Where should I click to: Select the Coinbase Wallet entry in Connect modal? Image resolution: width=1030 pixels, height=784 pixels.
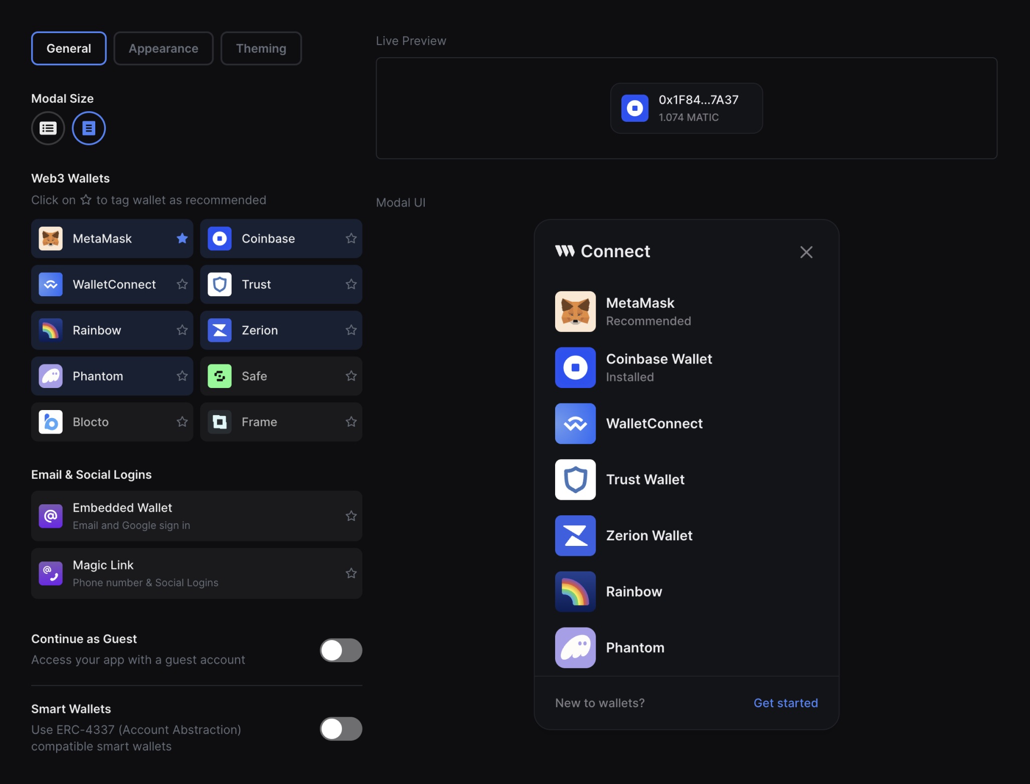659,367
